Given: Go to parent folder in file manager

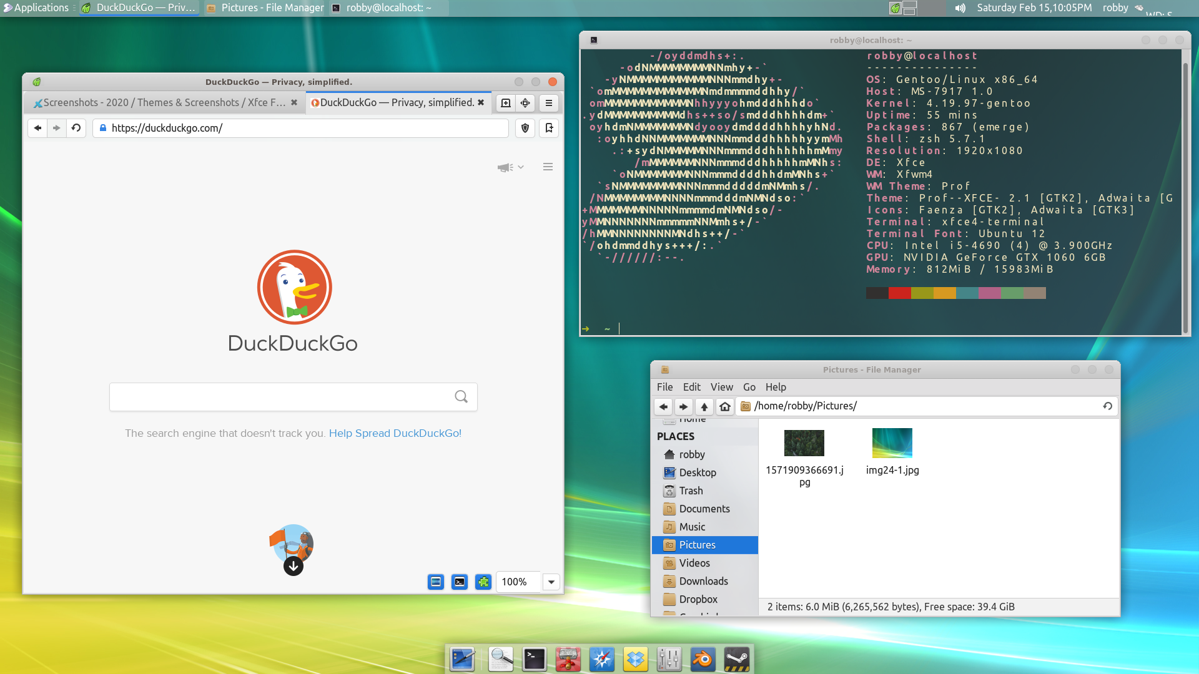Looking at the screenshot, I should (x=704, y=406).
